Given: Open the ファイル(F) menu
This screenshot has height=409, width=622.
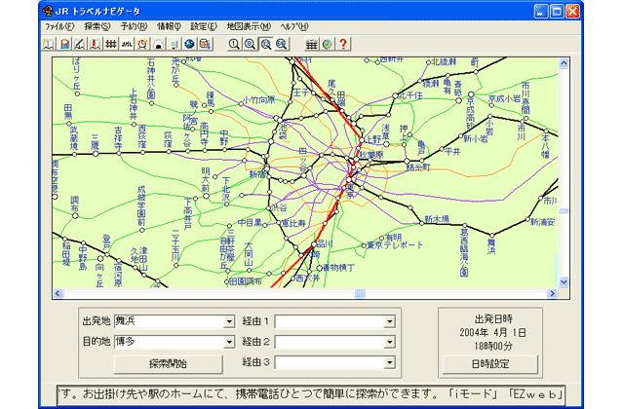Looking at the screenshot, I should tap(59, 26).
